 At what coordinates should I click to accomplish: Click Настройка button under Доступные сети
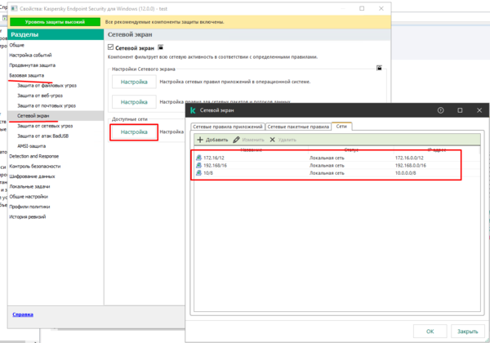point(134,131)
